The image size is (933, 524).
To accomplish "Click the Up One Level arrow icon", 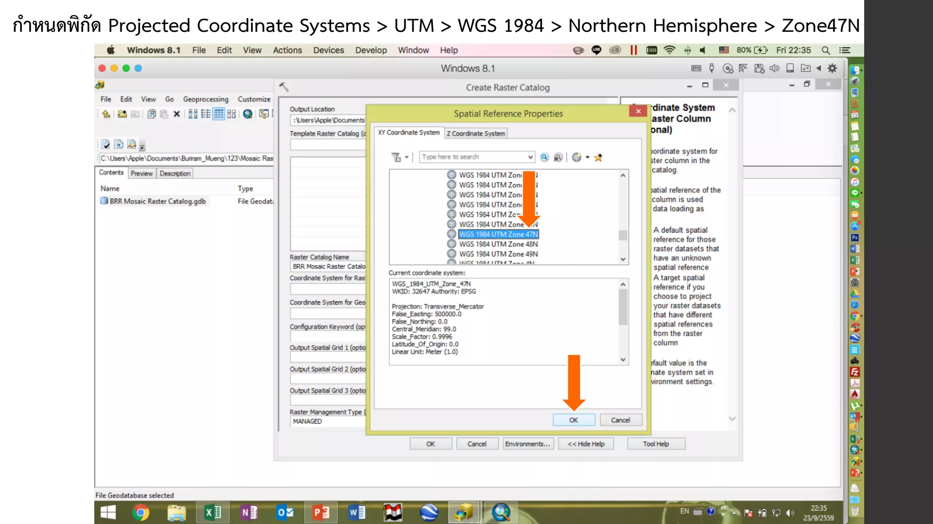I will 106,114.
